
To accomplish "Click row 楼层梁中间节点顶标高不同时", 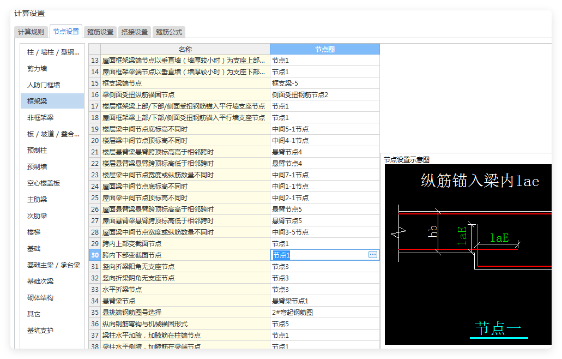I will 185,141.
